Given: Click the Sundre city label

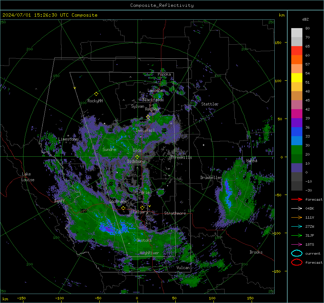Looking at the screenshot, I should click(x=109, y=149).
